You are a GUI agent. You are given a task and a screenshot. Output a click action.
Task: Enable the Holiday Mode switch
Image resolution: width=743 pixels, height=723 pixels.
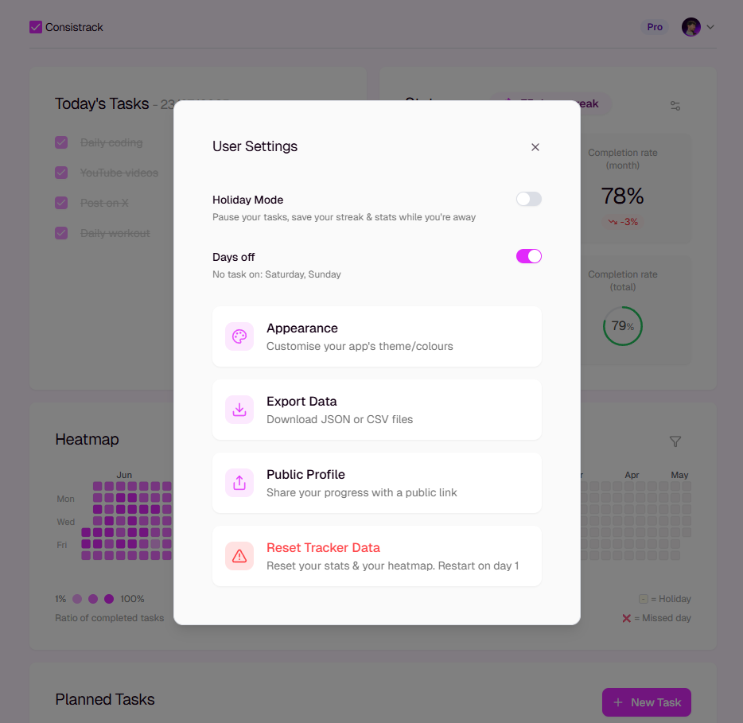[529, 199]
